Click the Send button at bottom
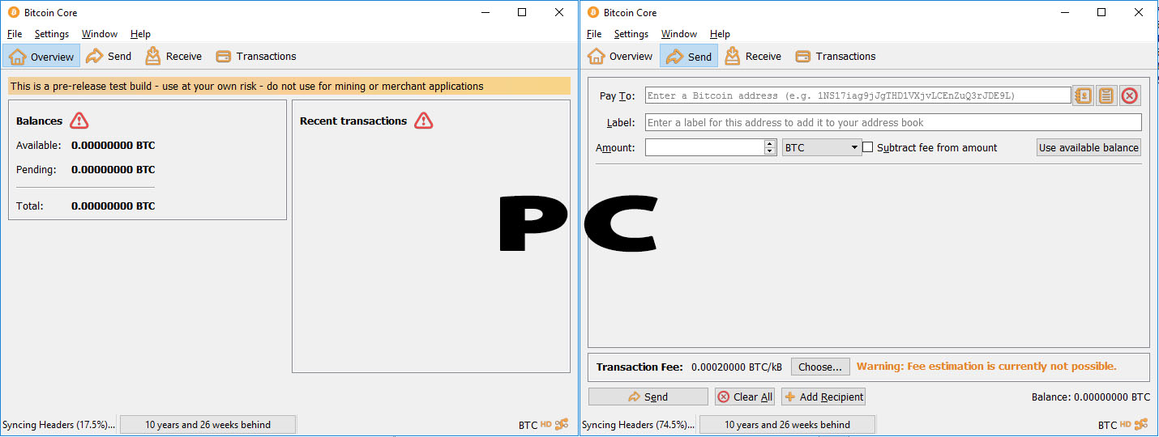 pos(648,397)
